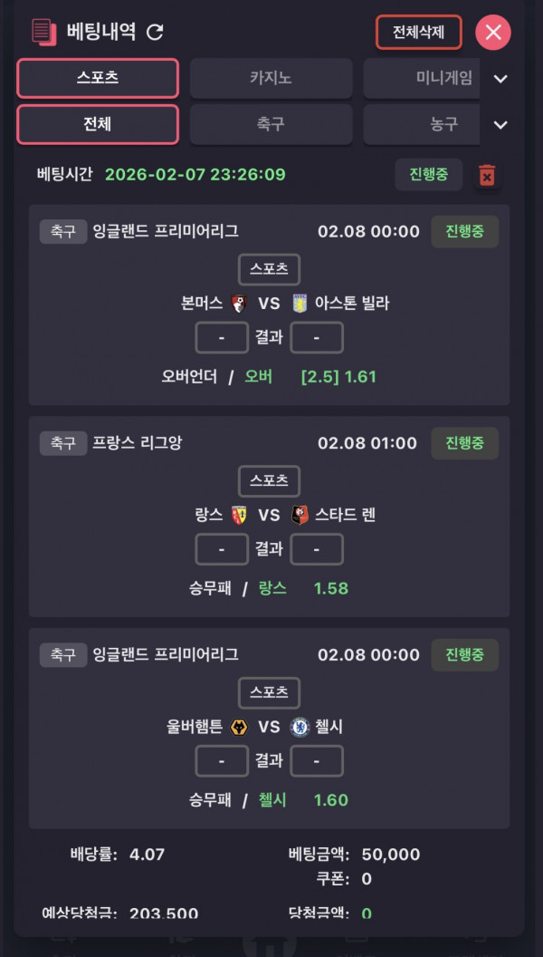Click the 스포츠 tag in 랑스 match
This screenshot has height=957, width=543.
[x=269, y=480]
